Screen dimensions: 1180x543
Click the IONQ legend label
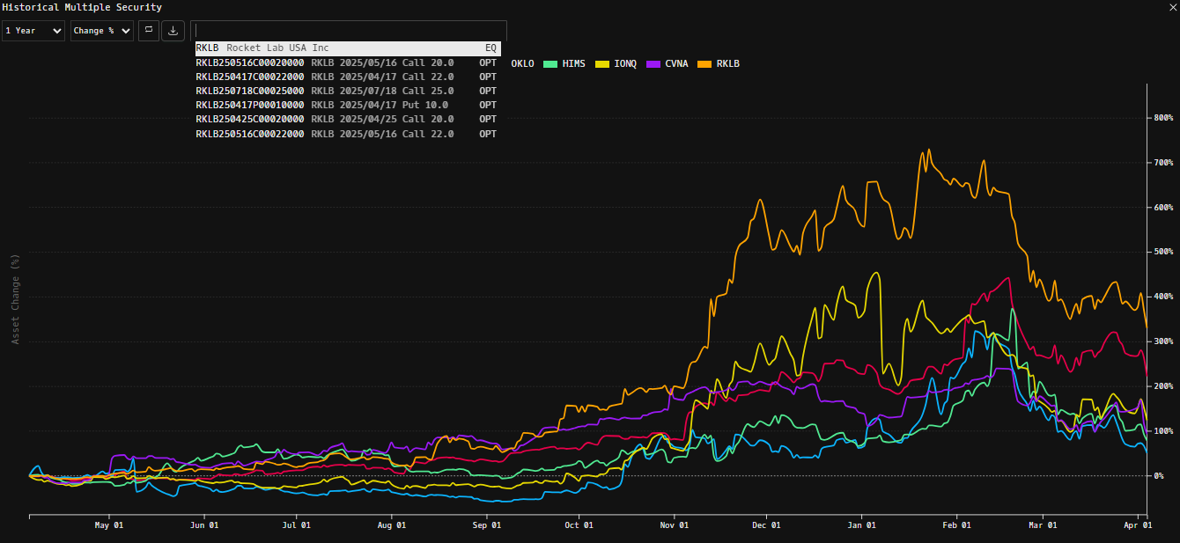[x=625, y=64]
